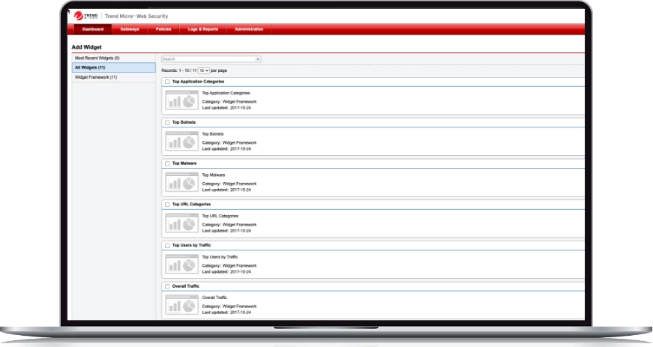Tick the Top Malware checkbox
The width and height of the screenshot is (653, 347).
click(x=167, y=163)
